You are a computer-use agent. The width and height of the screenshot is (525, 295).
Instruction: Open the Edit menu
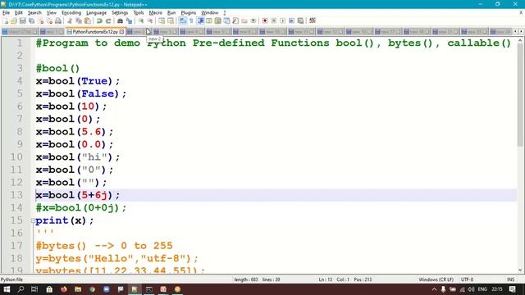click(19, 13)
